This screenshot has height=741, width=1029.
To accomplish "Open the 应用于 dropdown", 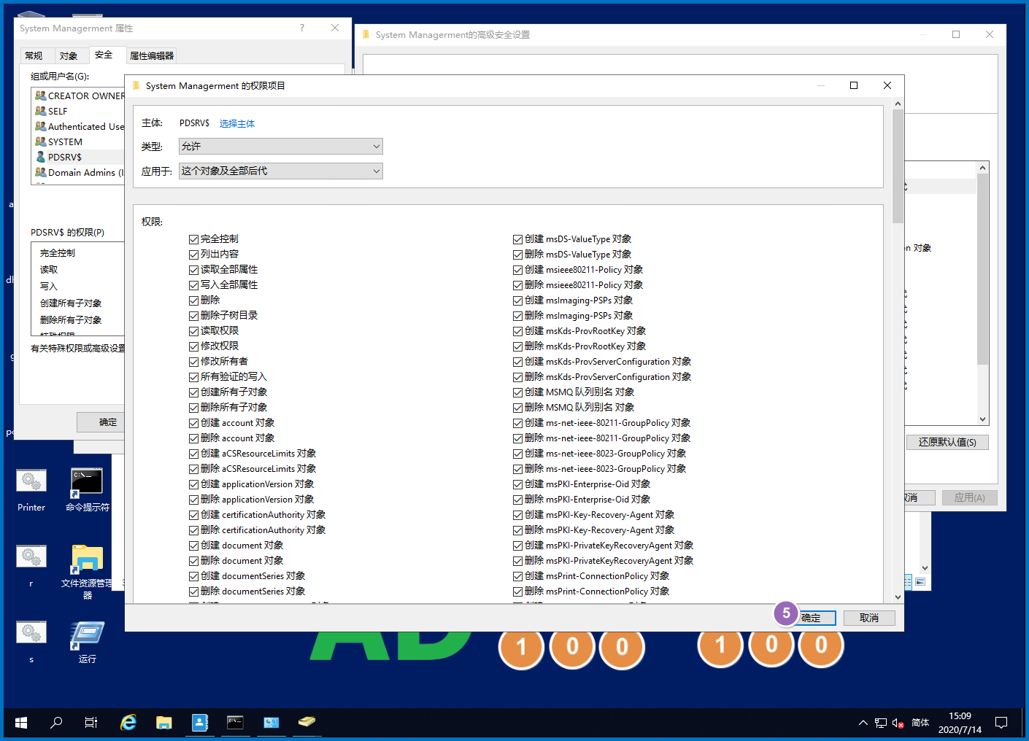I will pyautogui.click(x=280, y=171).
